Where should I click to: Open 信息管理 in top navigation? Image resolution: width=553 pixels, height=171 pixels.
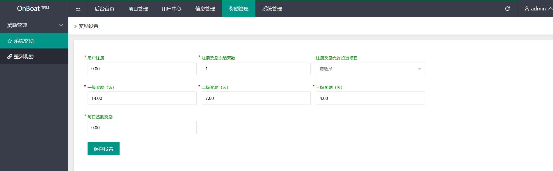point(205,9)
